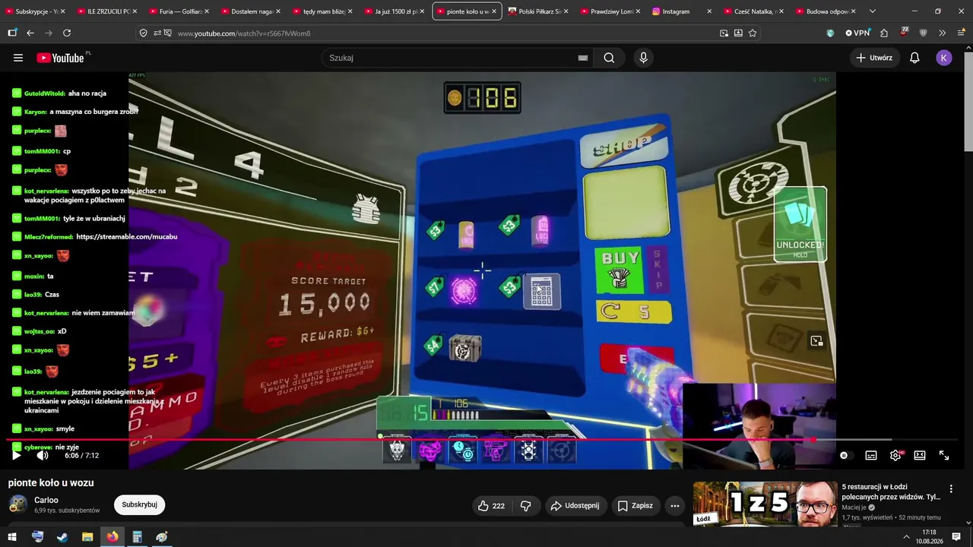
Task: Share the video via Udostępnij
Action: click(x=575, y=506)
